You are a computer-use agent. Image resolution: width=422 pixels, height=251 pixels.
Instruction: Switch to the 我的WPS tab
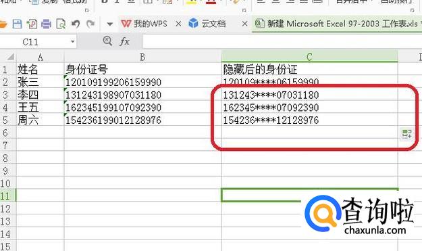144,24
